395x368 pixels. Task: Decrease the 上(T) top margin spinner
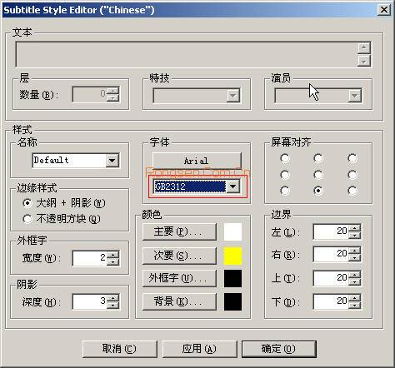pyautogui.click(x=354, y=281)
